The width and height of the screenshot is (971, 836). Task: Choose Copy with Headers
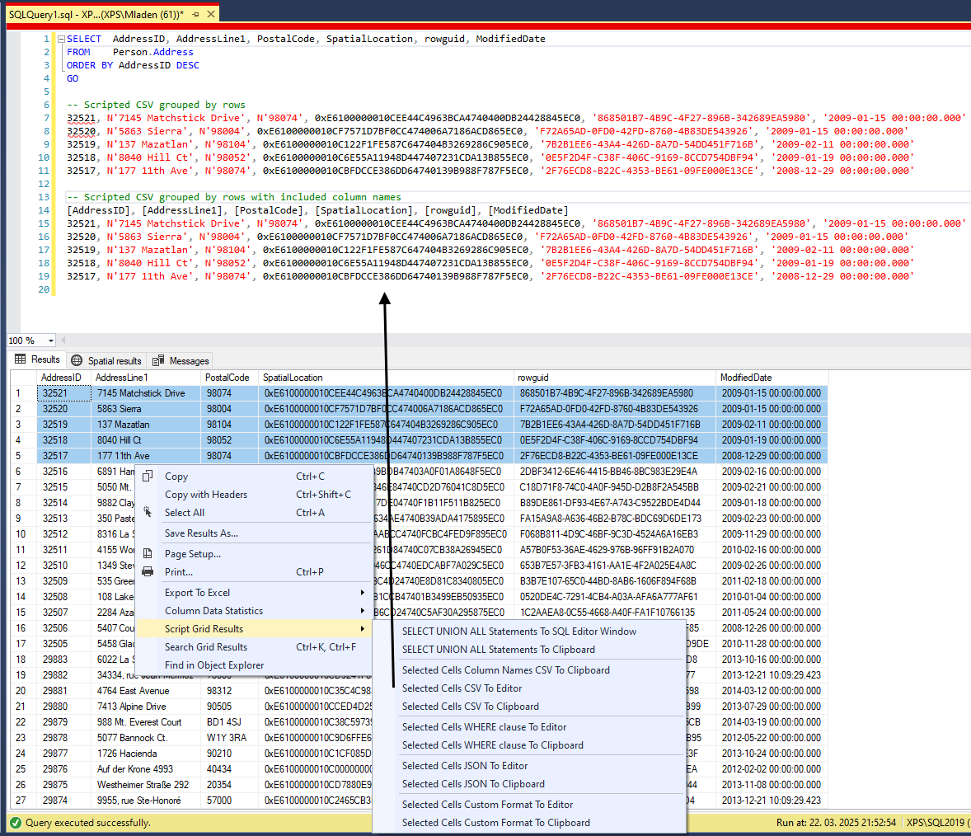tap(205, 494)
